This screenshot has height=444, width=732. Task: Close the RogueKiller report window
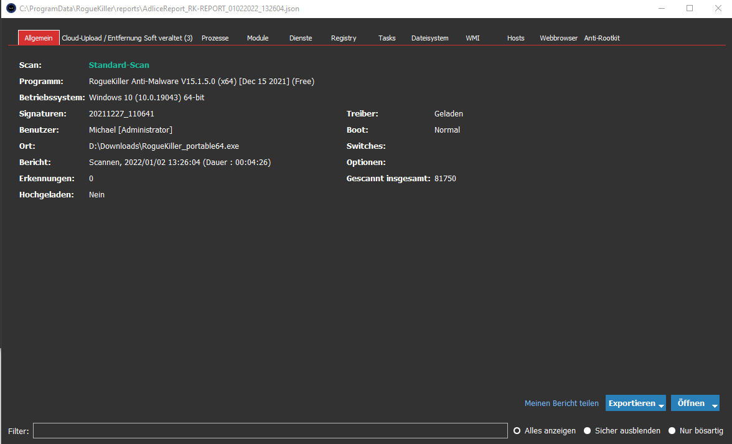coord(718,8)
